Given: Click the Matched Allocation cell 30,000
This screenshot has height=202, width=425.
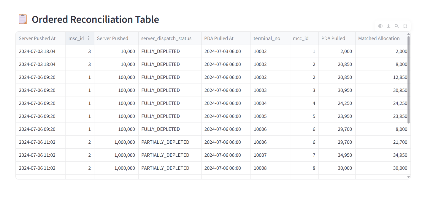Looking at the screenshot, I should click(383, 168).
